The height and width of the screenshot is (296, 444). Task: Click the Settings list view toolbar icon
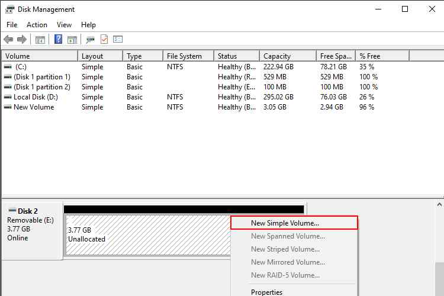118,40
